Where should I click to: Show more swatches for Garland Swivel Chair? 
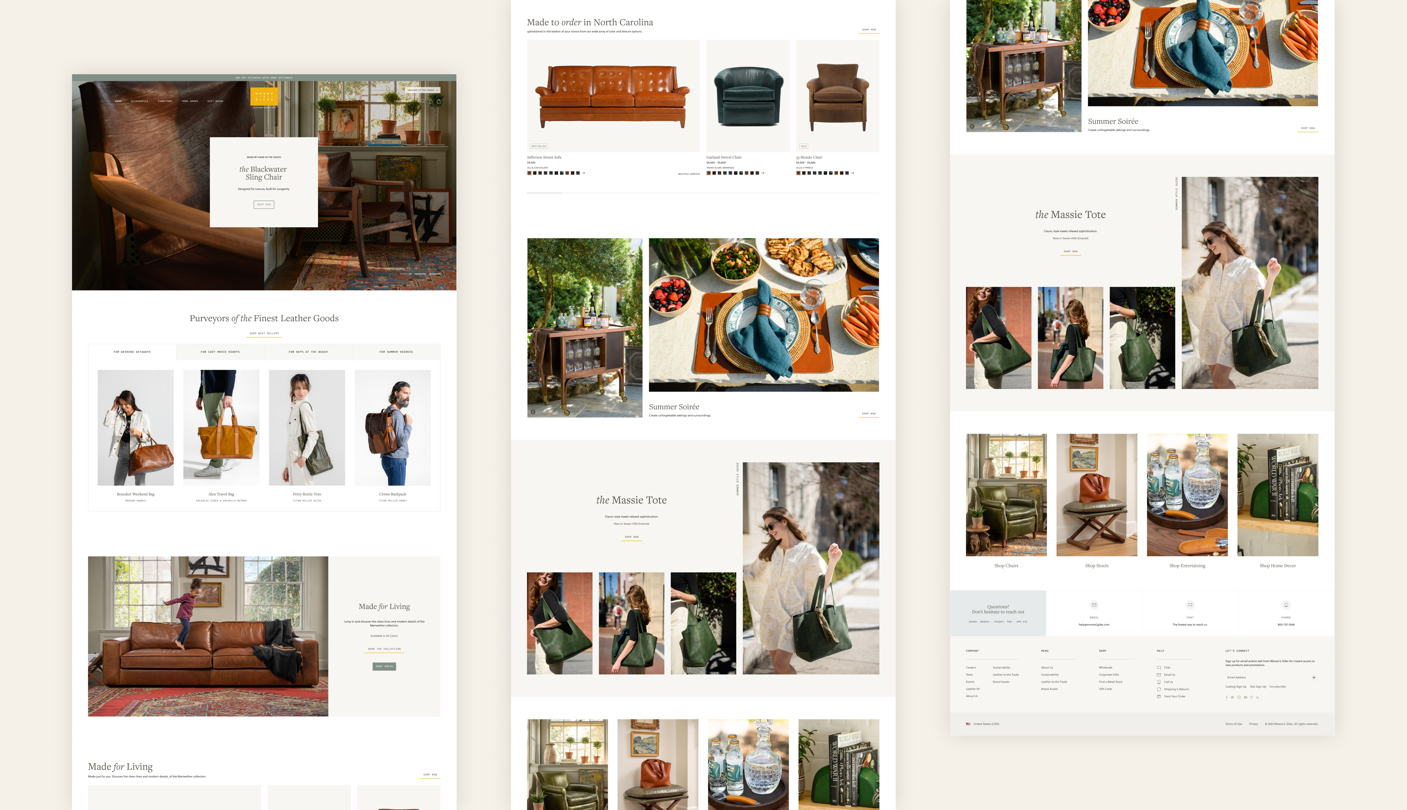763,173
